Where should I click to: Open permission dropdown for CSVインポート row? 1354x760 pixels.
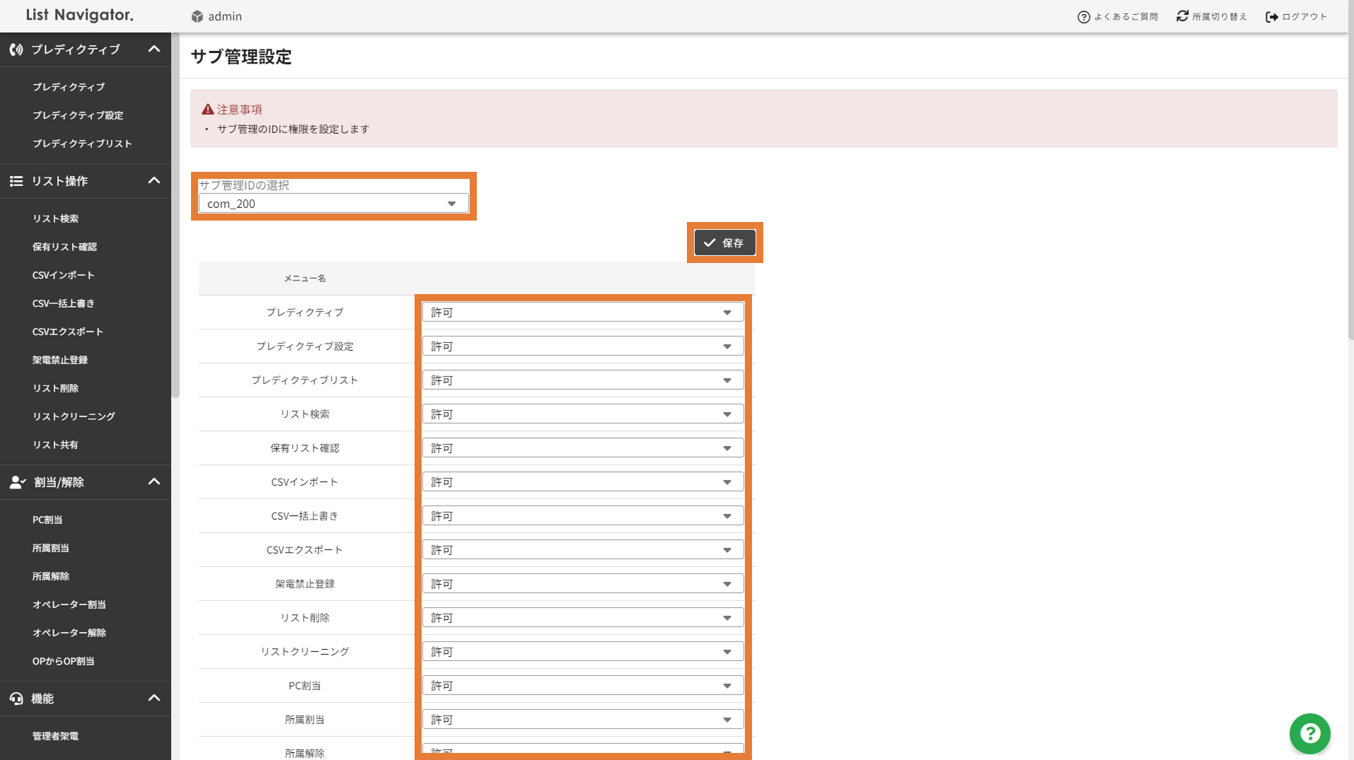click(x=582, y=482)
